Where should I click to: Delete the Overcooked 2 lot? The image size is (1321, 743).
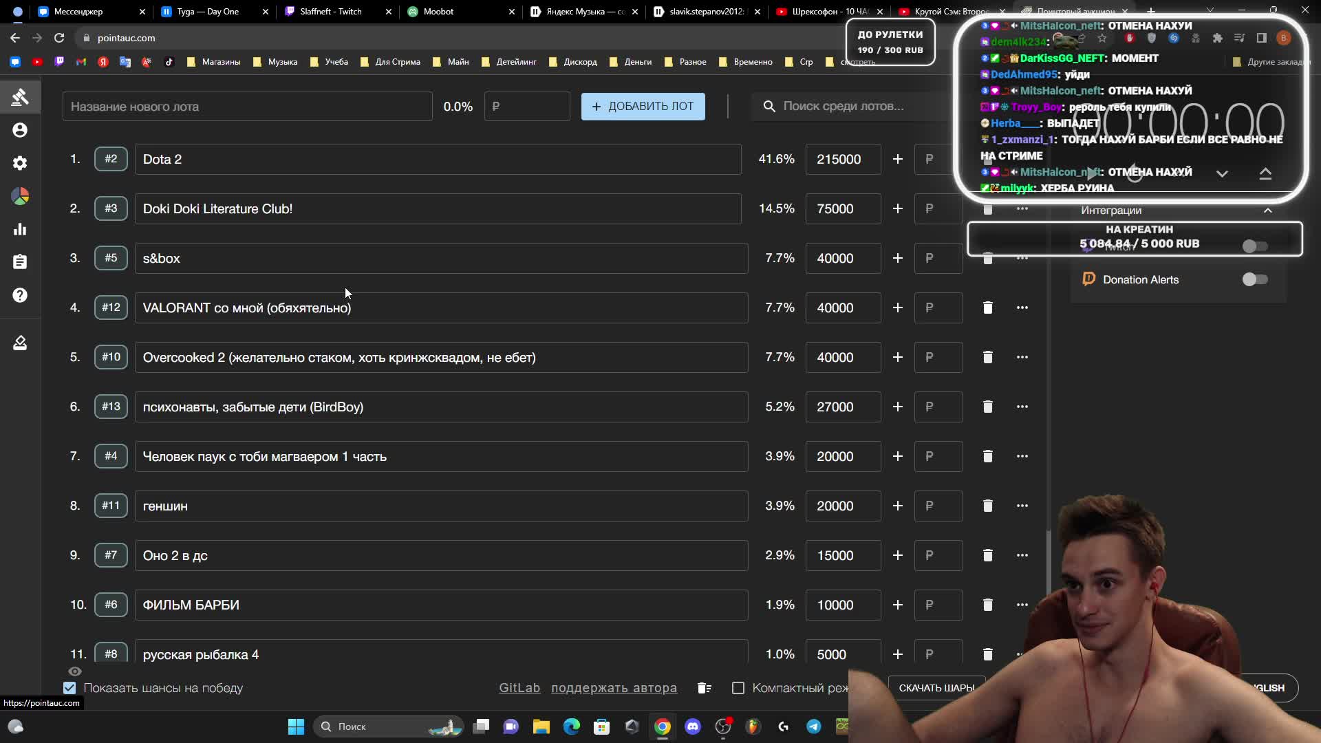pyautogui.click(x=987, y=357)
